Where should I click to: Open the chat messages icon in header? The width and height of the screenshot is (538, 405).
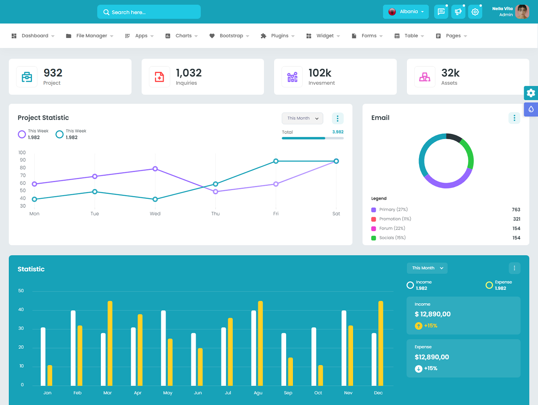pos(441,12)
